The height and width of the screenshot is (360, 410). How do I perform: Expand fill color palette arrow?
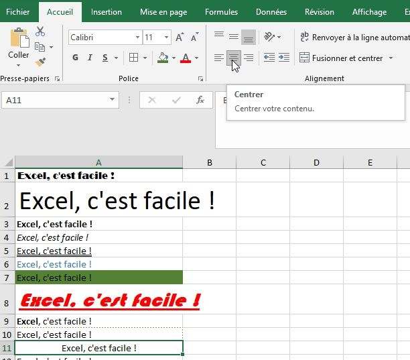[x=174, y=58]
